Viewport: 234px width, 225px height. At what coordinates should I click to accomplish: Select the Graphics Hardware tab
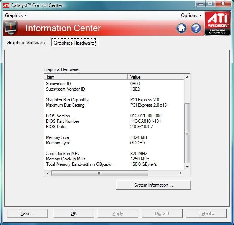point(74,43)
